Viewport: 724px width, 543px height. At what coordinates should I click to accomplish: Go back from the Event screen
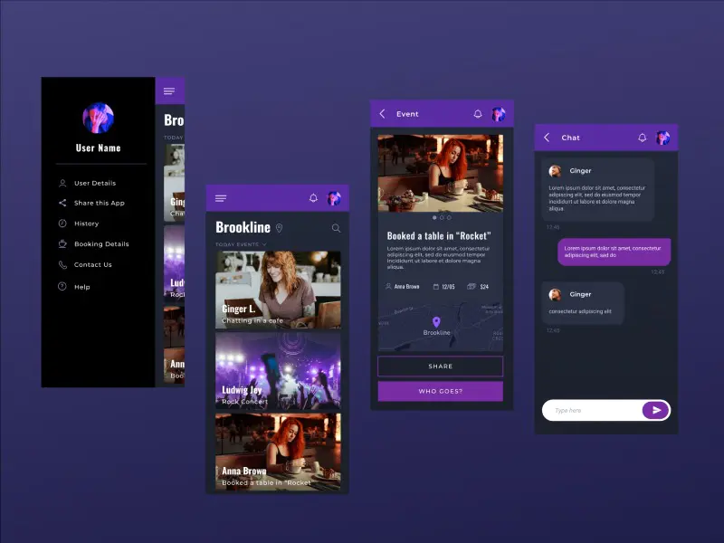382,114
